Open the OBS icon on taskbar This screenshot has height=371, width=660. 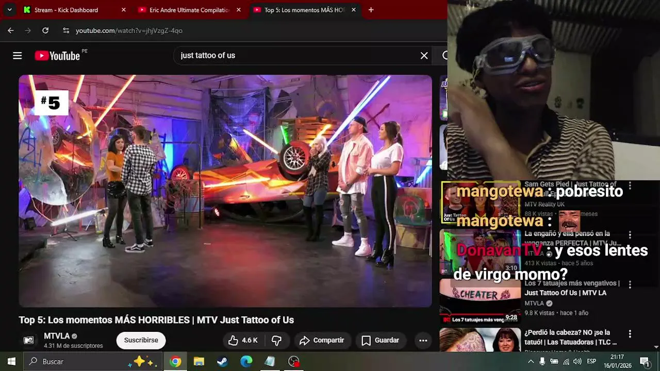point(293,362)
